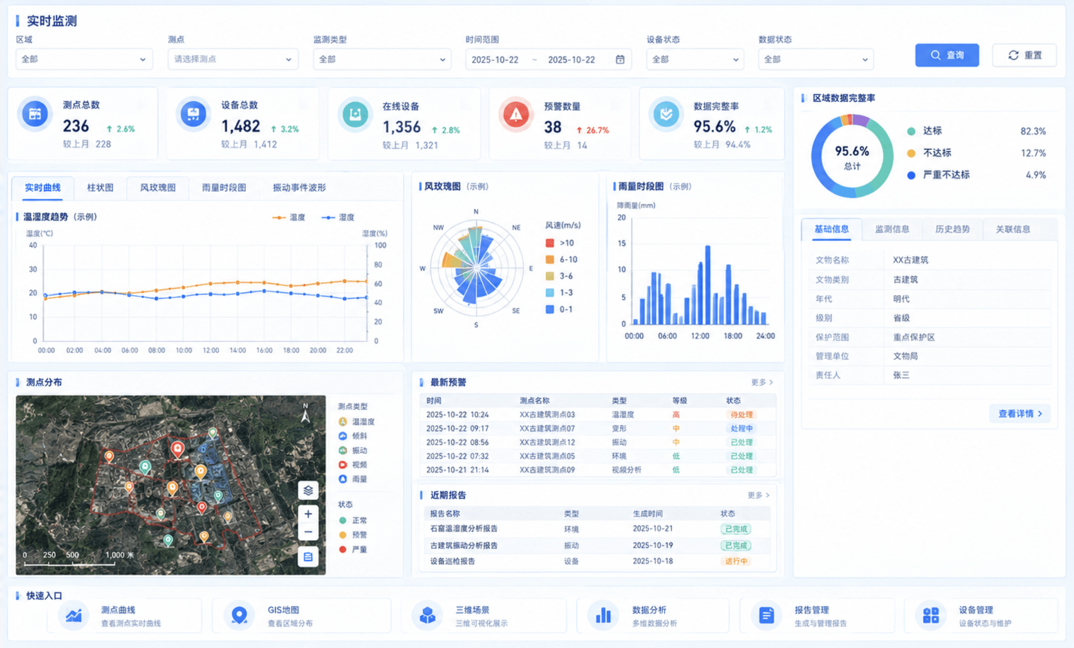Toggle the 温度 series in chart legend

[x=289, y=217]
